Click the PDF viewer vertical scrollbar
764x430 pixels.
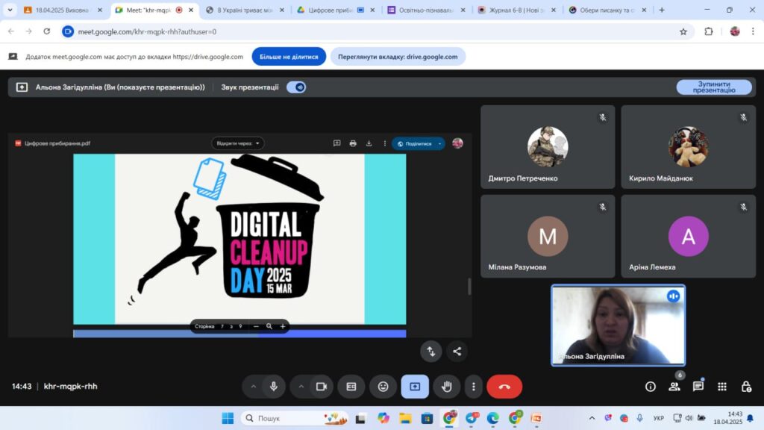(x=469, y=287)
